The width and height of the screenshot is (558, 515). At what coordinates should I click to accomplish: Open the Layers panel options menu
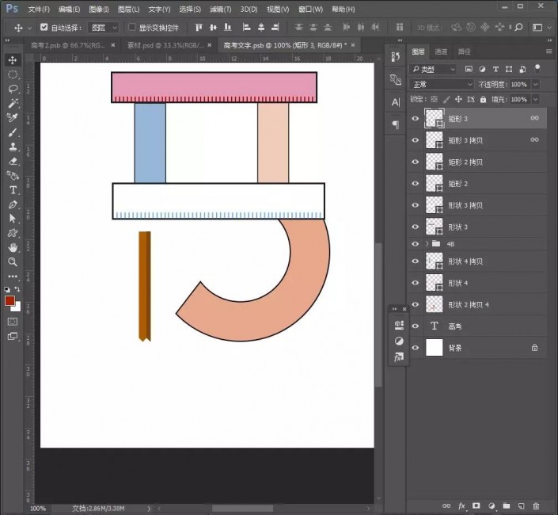[549, 51]
